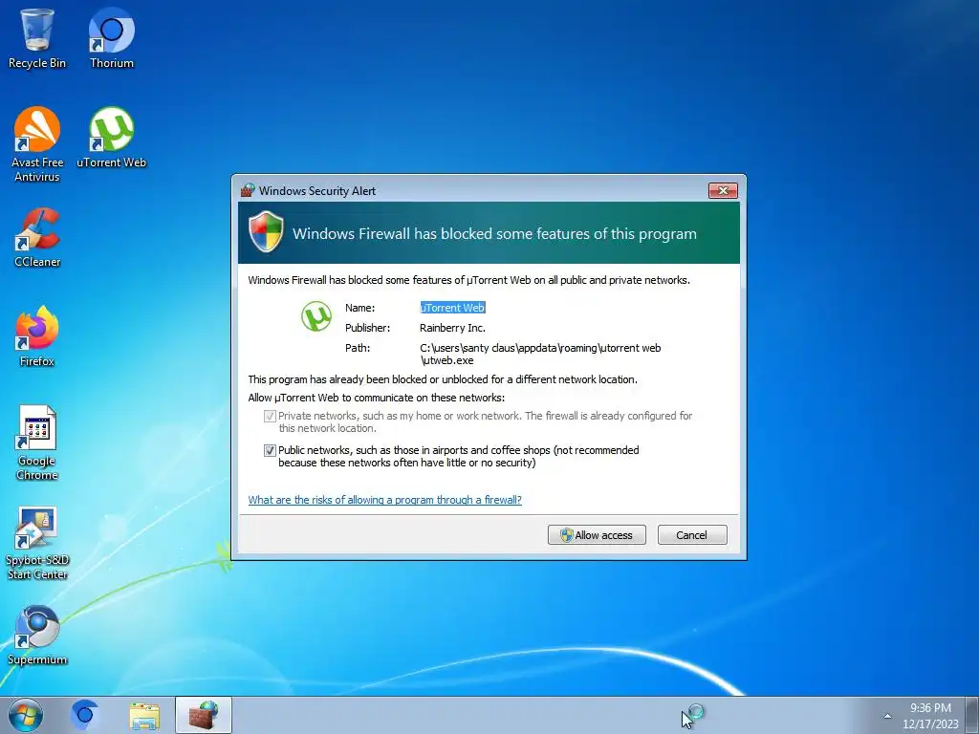This screenshot has width=979, height=734.
Task: Close the Windows Security Alert dialog
Action: (x=723, y=190)
